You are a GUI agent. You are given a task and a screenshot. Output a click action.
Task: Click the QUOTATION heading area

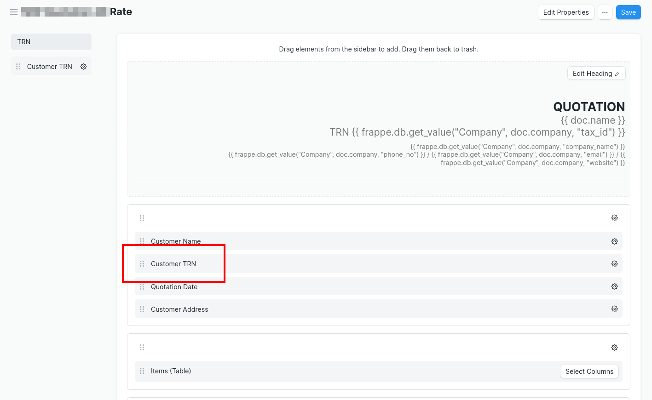tap(589, 106)
